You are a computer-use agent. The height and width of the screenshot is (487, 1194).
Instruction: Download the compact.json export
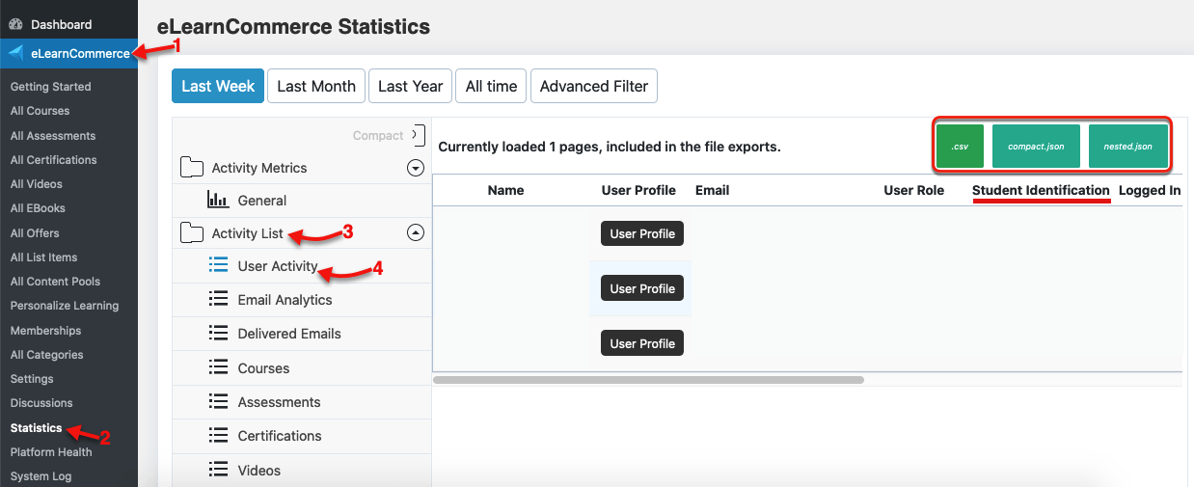1036,147
